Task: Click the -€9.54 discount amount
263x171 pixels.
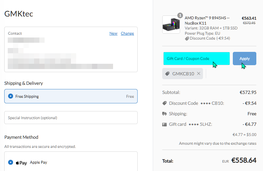Action: 249,103
